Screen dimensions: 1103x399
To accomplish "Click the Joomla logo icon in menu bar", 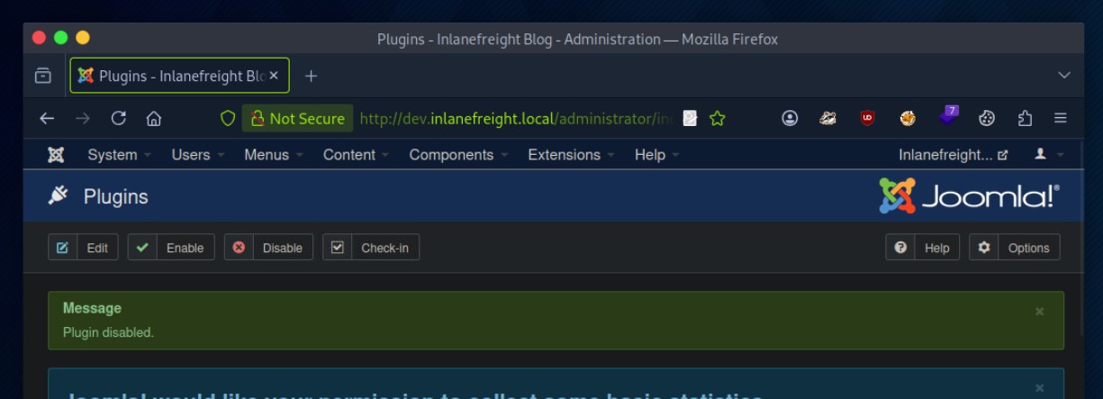I will (x=55, y=155).
